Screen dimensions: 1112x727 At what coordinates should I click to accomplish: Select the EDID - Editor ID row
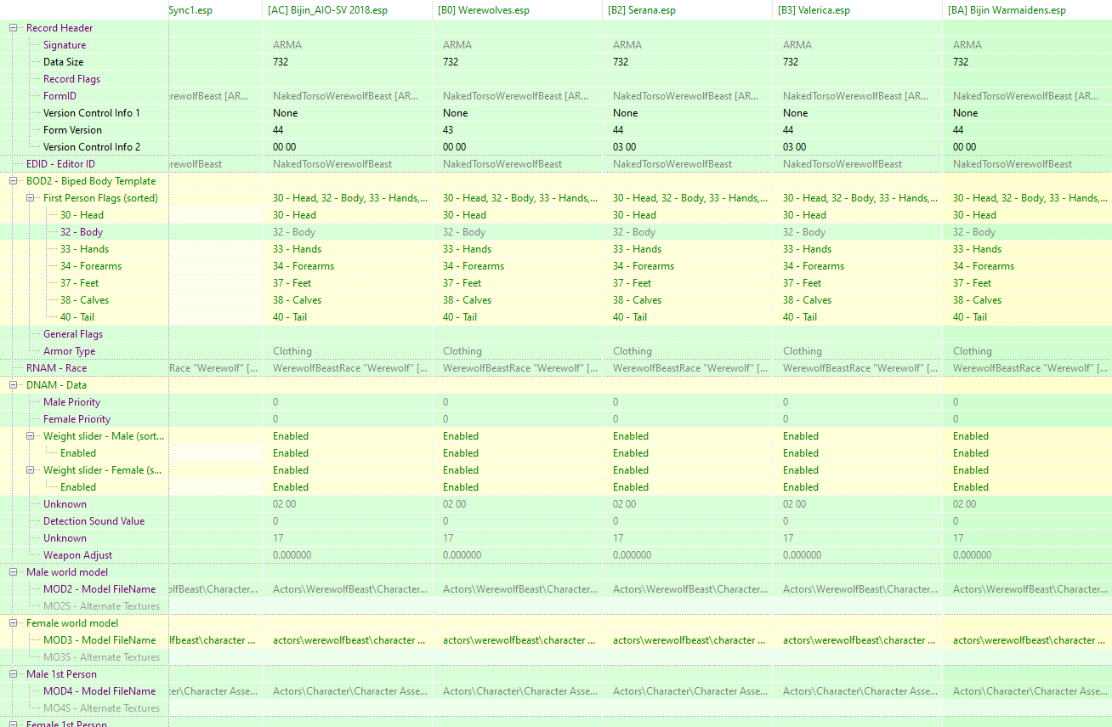point(60,164)
